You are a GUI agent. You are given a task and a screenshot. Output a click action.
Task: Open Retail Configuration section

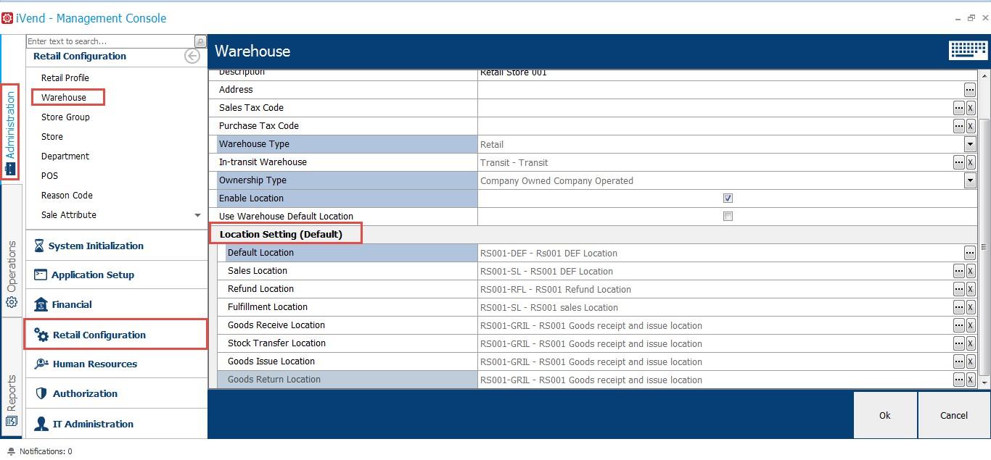(116, 335)
